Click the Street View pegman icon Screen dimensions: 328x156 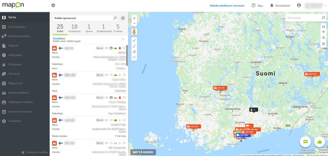pos(134,32)
